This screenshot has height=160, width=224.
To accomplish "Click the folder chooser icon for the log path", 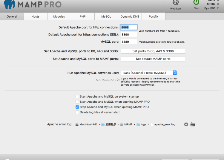I will 193,124.
